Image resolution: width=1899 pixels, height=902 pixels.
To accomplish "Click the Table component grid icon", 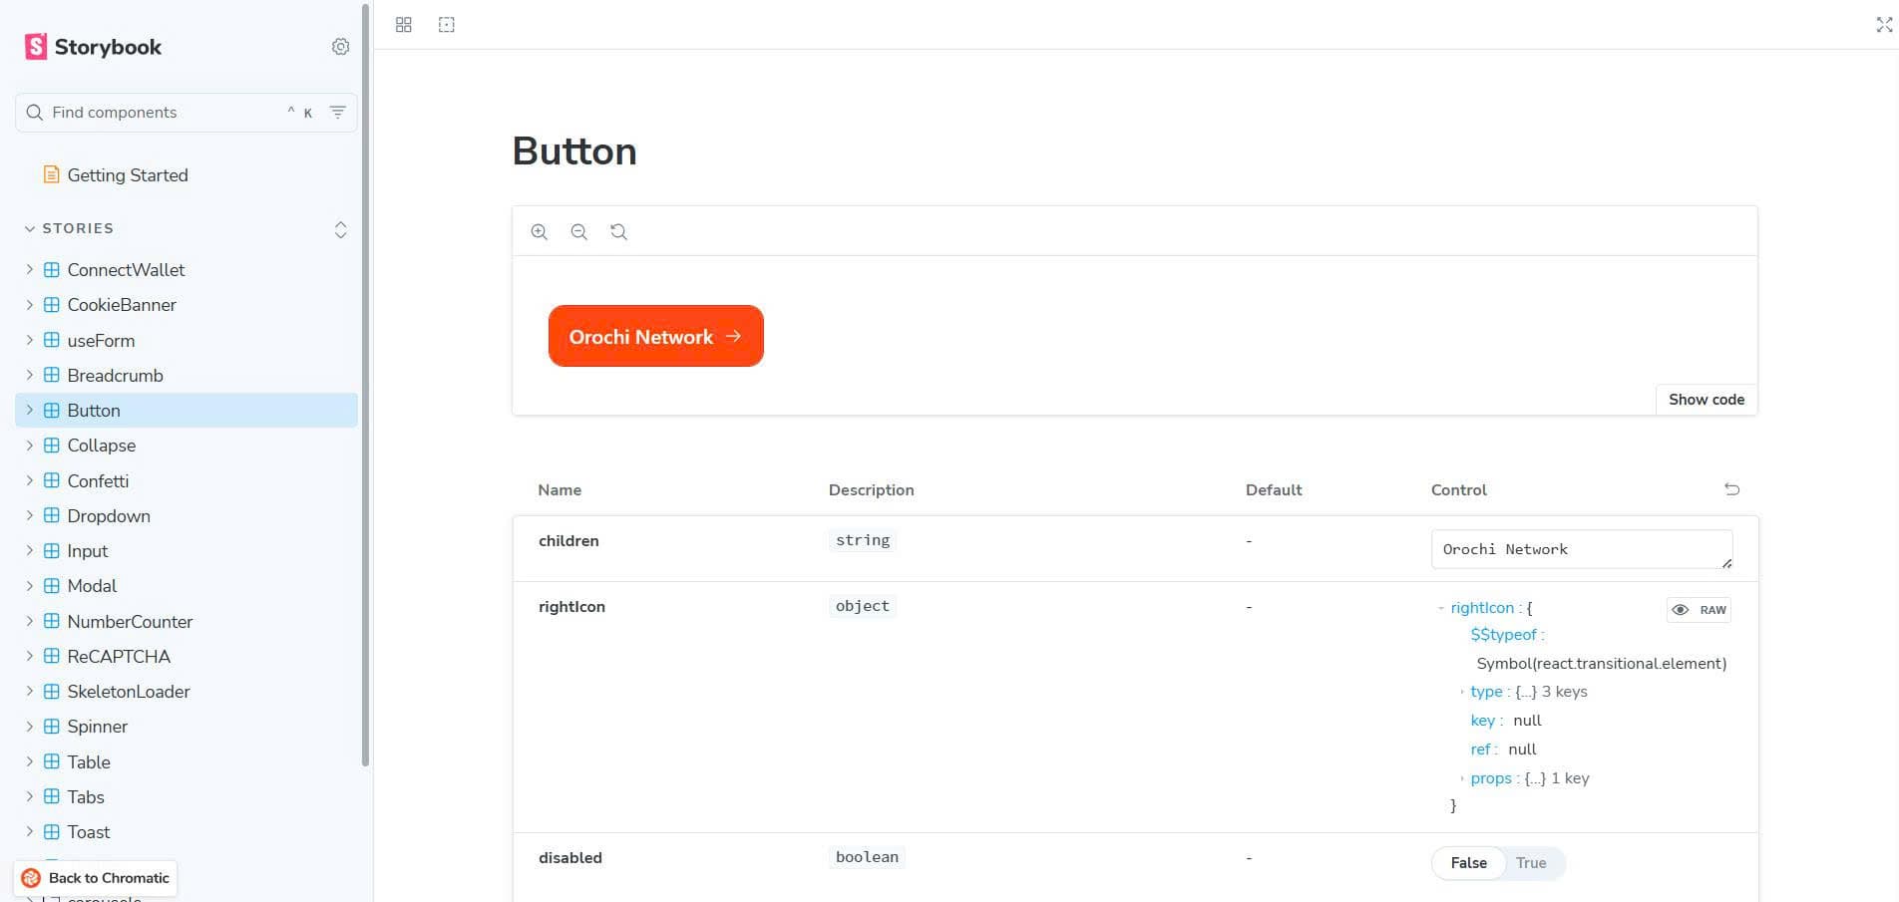I will (52, 761).
